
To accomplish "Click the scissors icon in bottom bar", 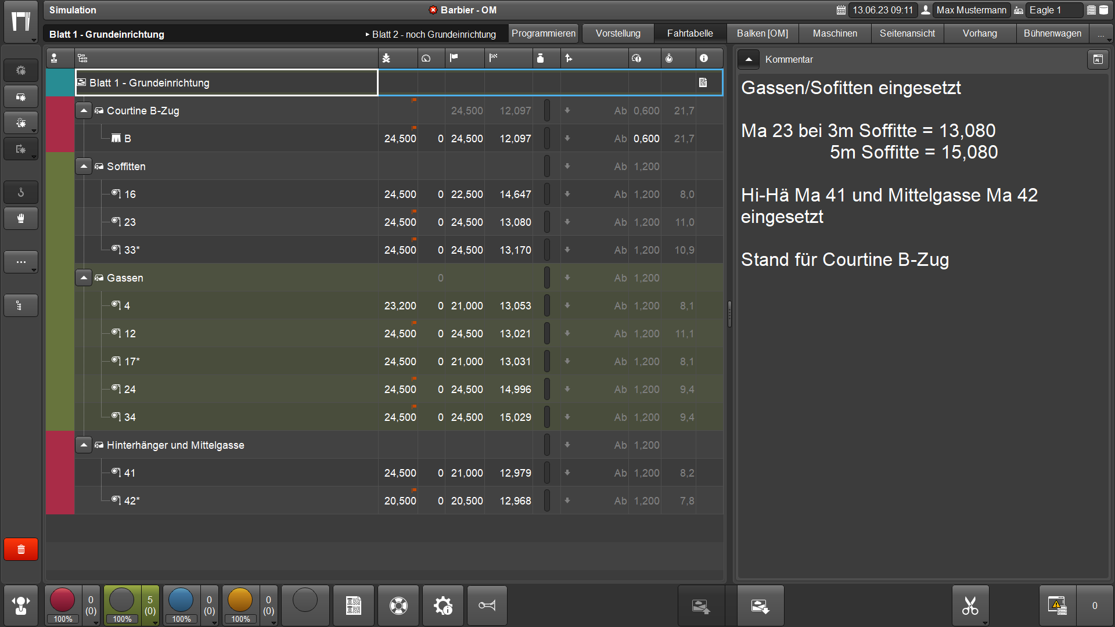I will point(970,606).
